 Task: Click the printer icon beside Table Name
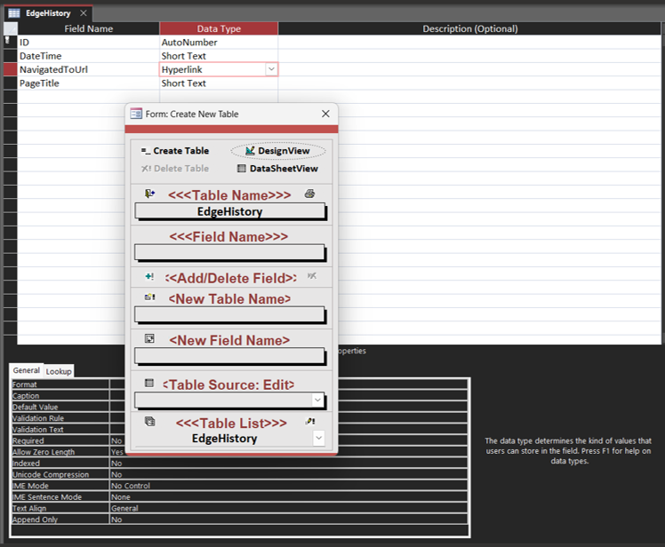(x=309, y=194)
